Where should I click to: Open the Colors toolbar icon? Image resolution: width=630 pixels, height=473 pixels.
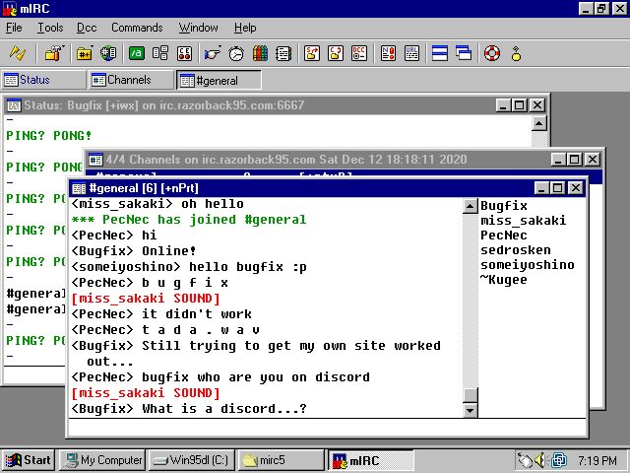[260, 53]
